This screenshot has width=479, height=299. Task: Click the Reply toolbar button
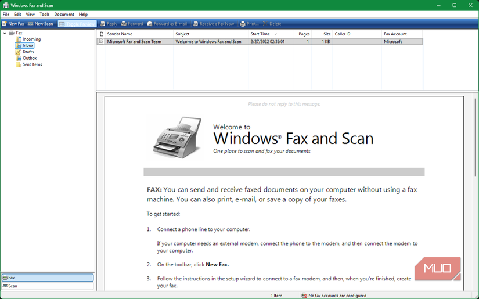(109, 24)
